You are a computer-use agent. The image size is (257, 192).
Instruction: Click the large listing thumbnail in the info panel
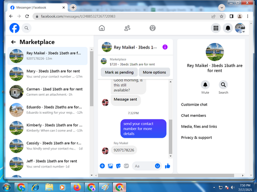[x=214, y=52]
